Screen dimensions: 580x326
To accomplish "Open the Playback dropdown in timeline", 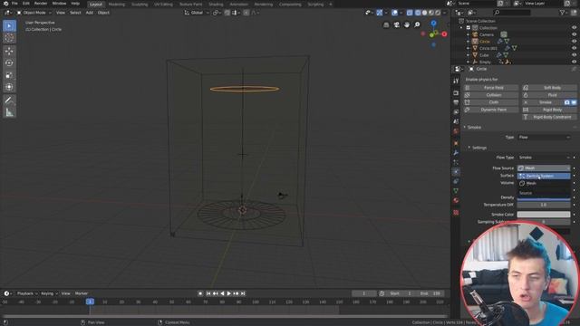I will [27, 293].
